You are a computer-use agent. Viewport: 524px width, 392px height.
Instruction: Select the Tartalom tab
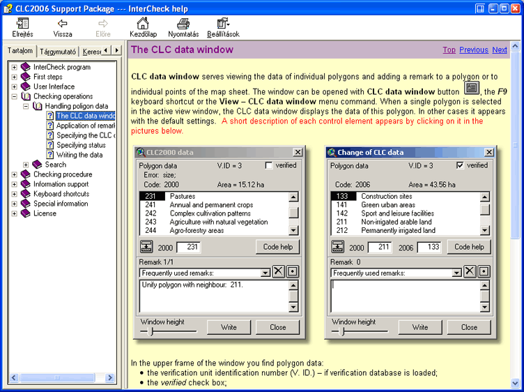(x=20, y=51)
